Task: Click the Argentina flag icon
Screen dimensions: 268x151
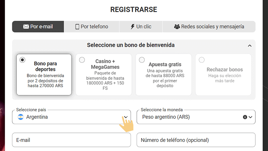Action: pyautogui.click(x=21, y=117)
